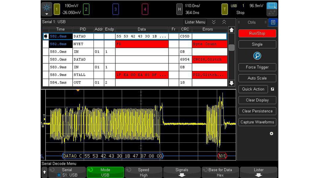Image resolution: width=319 pixels, height=178 pixels.
Task: Click the Quick Action shortcut icon
Action: point(272,89)
